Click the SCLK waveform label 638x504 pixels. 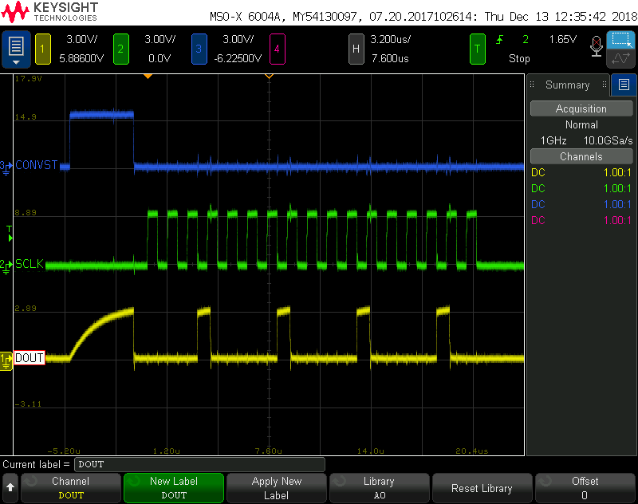30,264
